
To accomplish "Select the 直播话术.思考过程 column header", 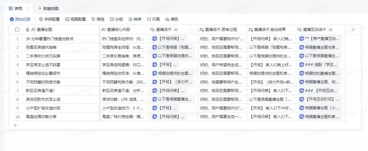I will (222, 30).
